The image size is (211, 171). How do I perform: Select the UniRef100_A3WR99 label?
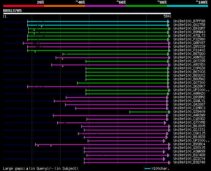click(189, 152)
